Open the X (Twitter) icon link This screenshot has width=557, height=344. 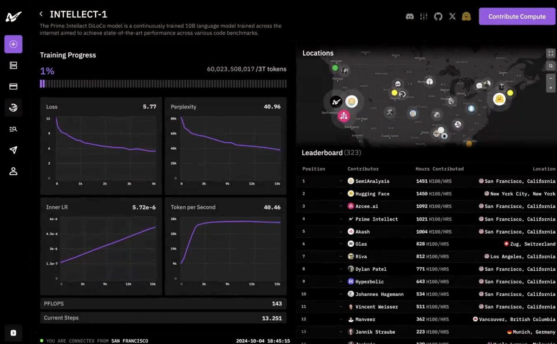coord(452,16)
